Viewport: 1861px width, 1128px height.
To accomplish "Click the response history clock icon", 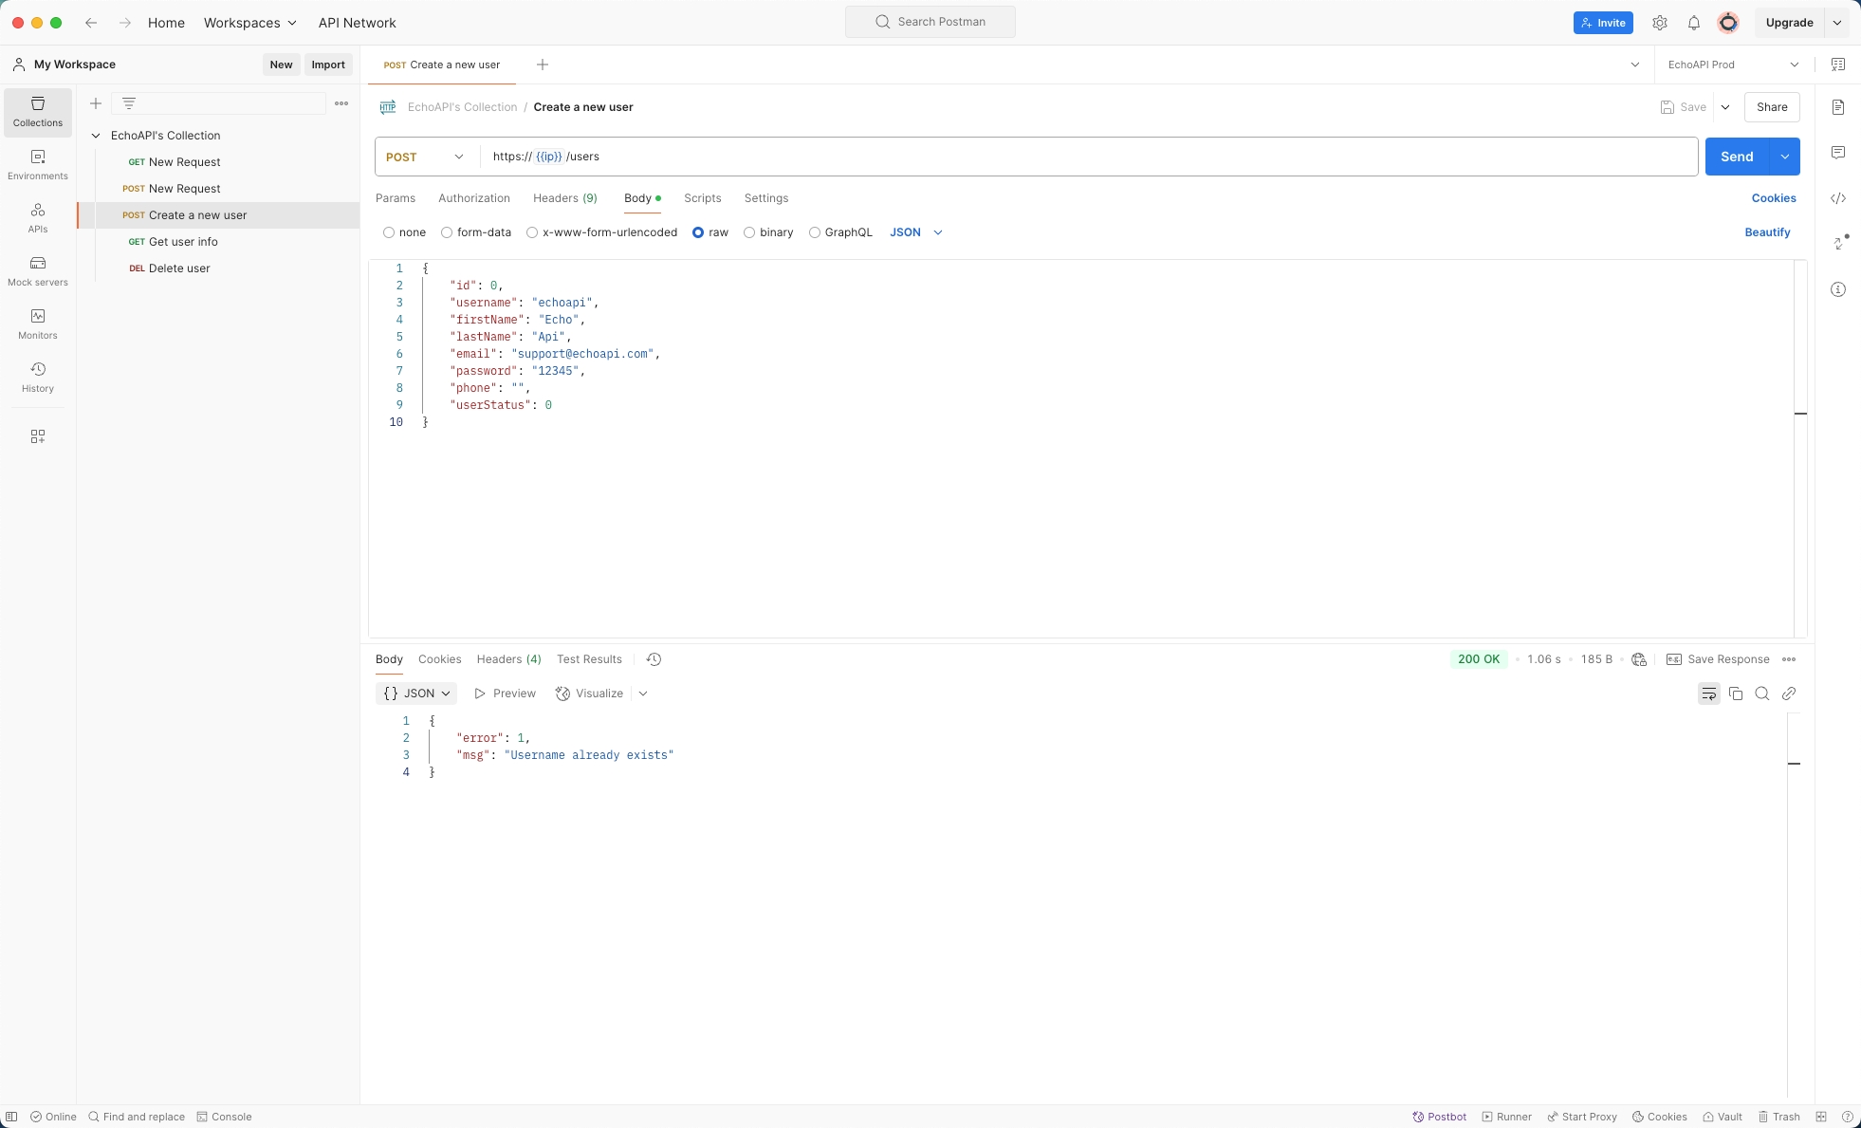I will 654,659.
